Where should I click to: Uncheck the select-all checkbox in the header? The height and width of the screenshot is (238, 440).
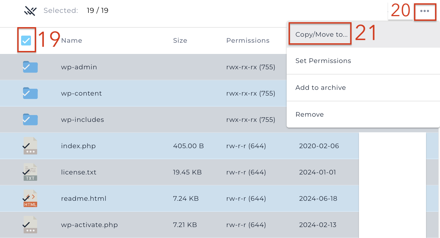(26, 41)
